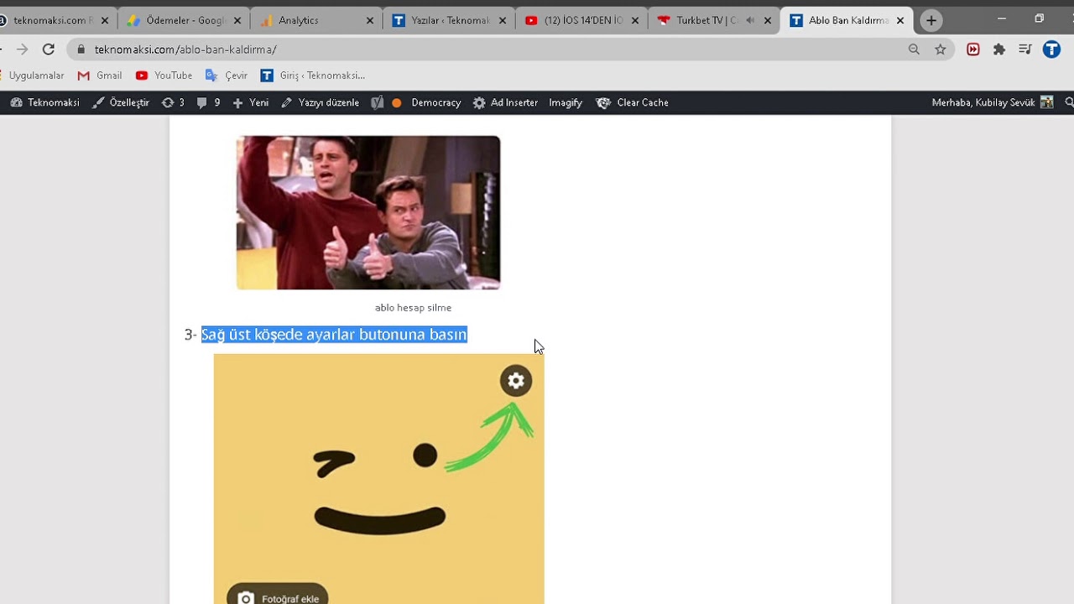Viewport: 1074px width, 604px height.
Task: Click Imagify in the admin bar
Action: click(x=566, y=102)
